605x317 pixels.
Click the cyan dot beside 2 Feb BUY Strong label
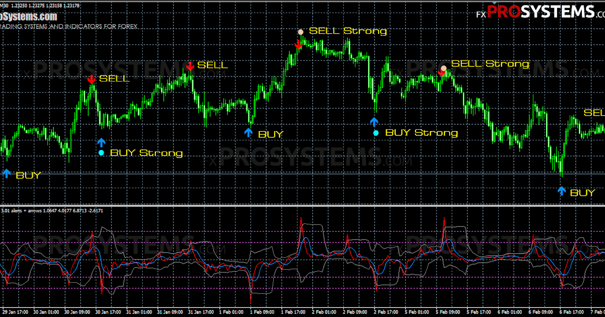click(376, 133)
